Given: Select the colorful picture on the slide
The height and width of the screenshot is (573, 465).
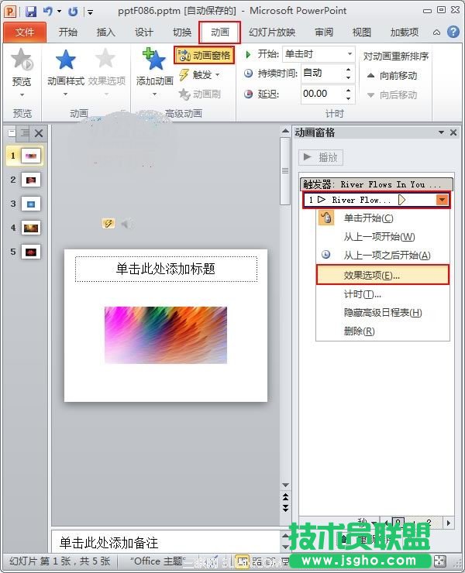Looking at the screenshot, I should 166,335.
